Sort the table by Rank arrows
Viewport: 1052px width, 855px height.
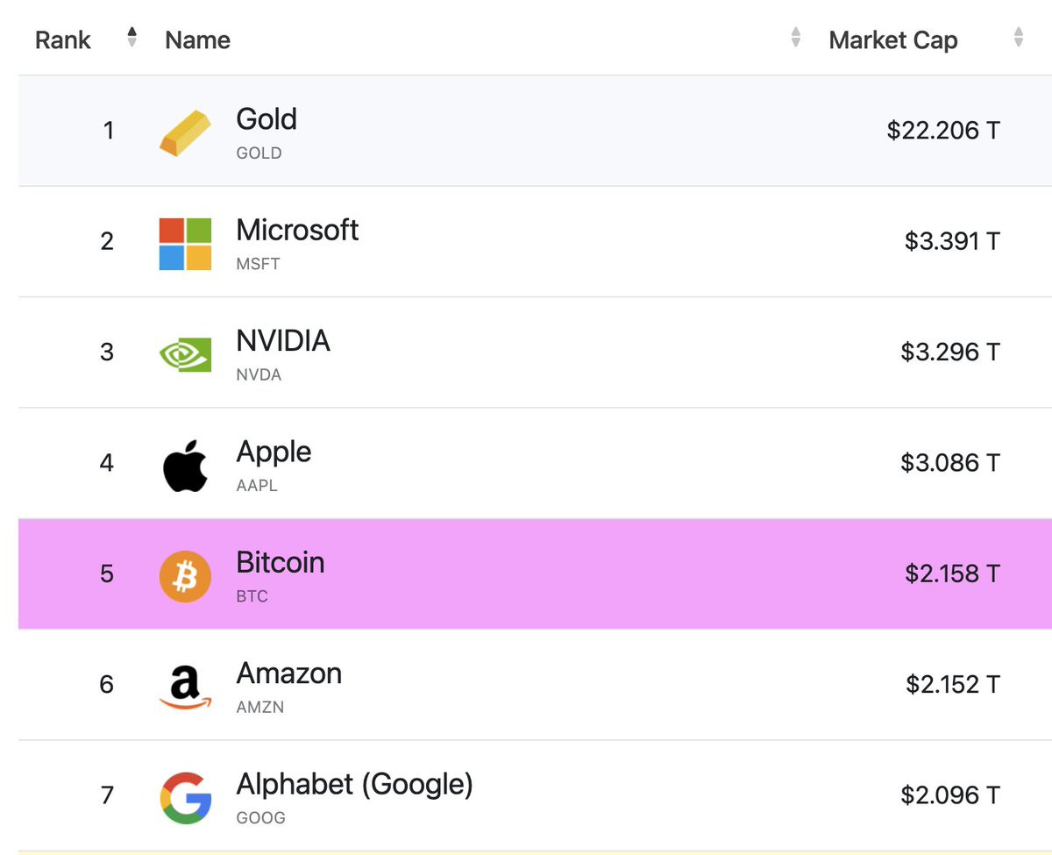(131, 37)
